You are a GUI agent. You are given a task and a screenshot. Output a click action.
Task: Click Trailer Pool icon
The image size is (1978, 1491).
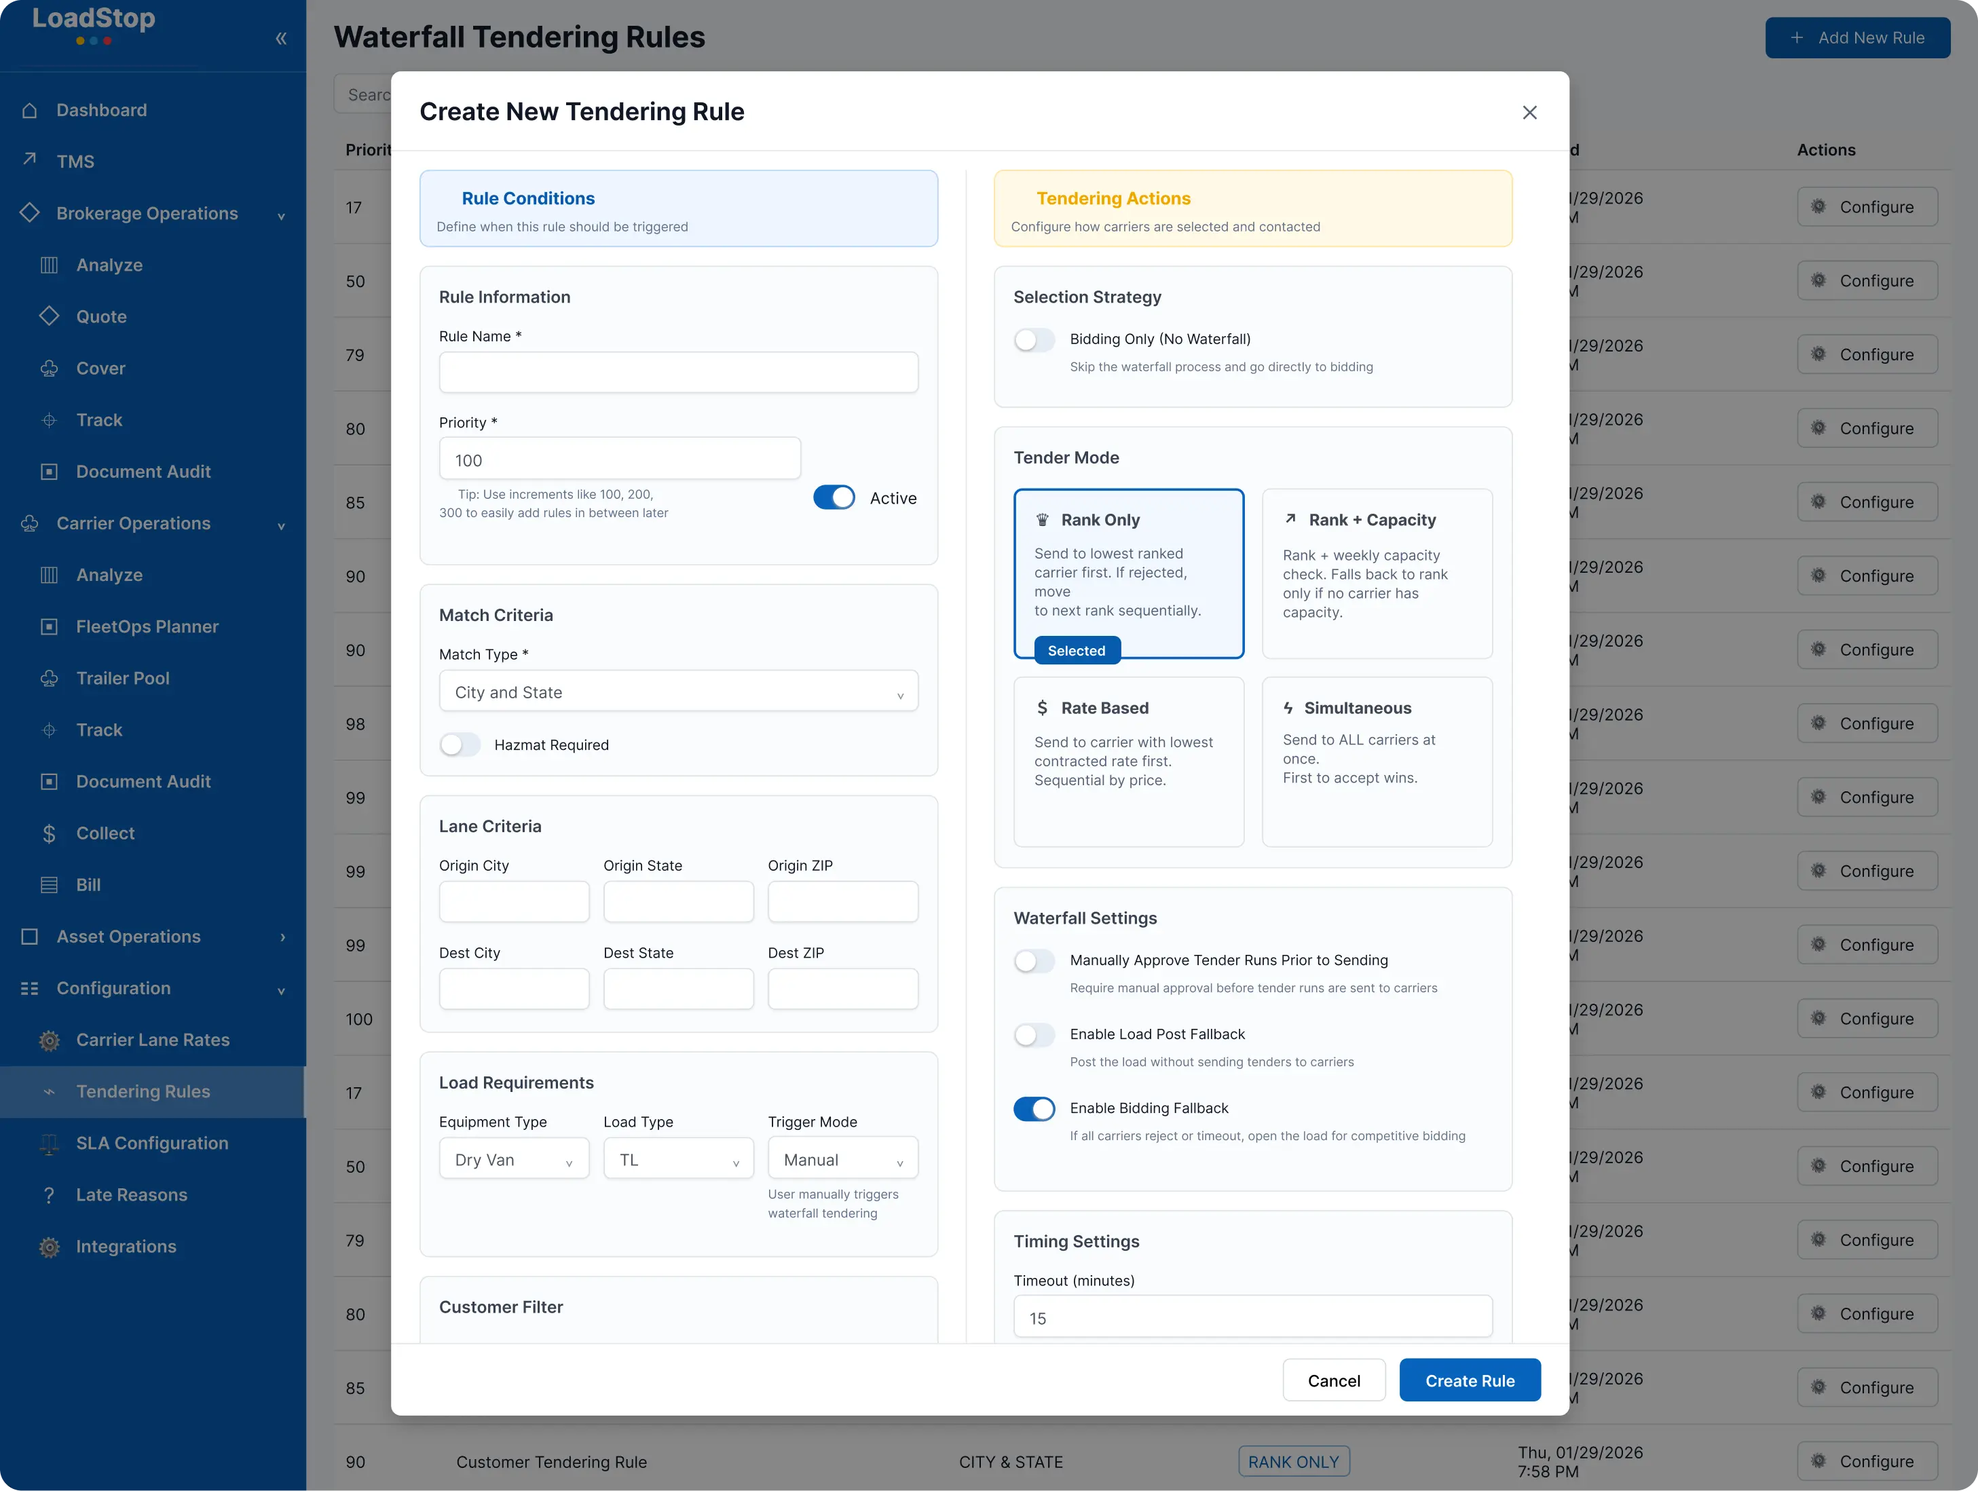coord(49,679)
